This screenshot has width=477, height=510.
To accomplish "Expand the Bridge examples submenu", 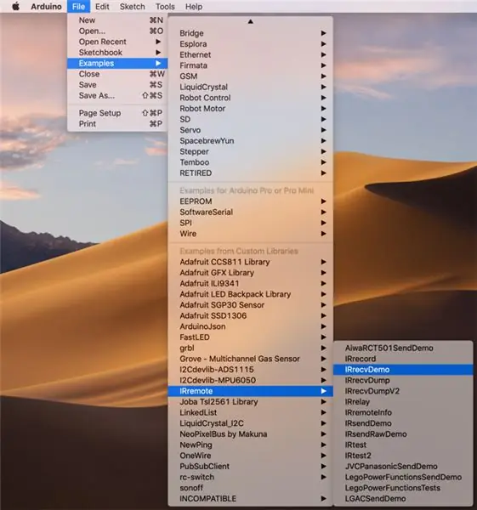I will point(250,33).
